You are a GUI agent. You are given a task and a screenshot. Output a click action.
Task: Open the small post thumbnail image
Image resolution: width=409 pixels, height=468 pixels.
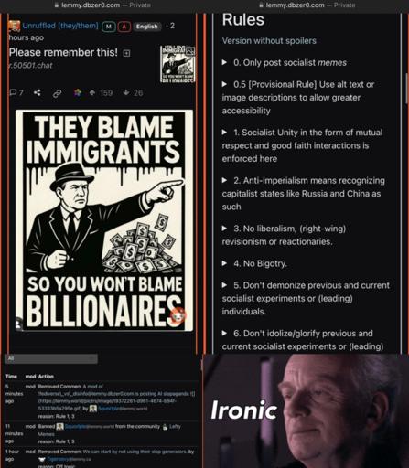pyautogui.click(x=178, y=64)
